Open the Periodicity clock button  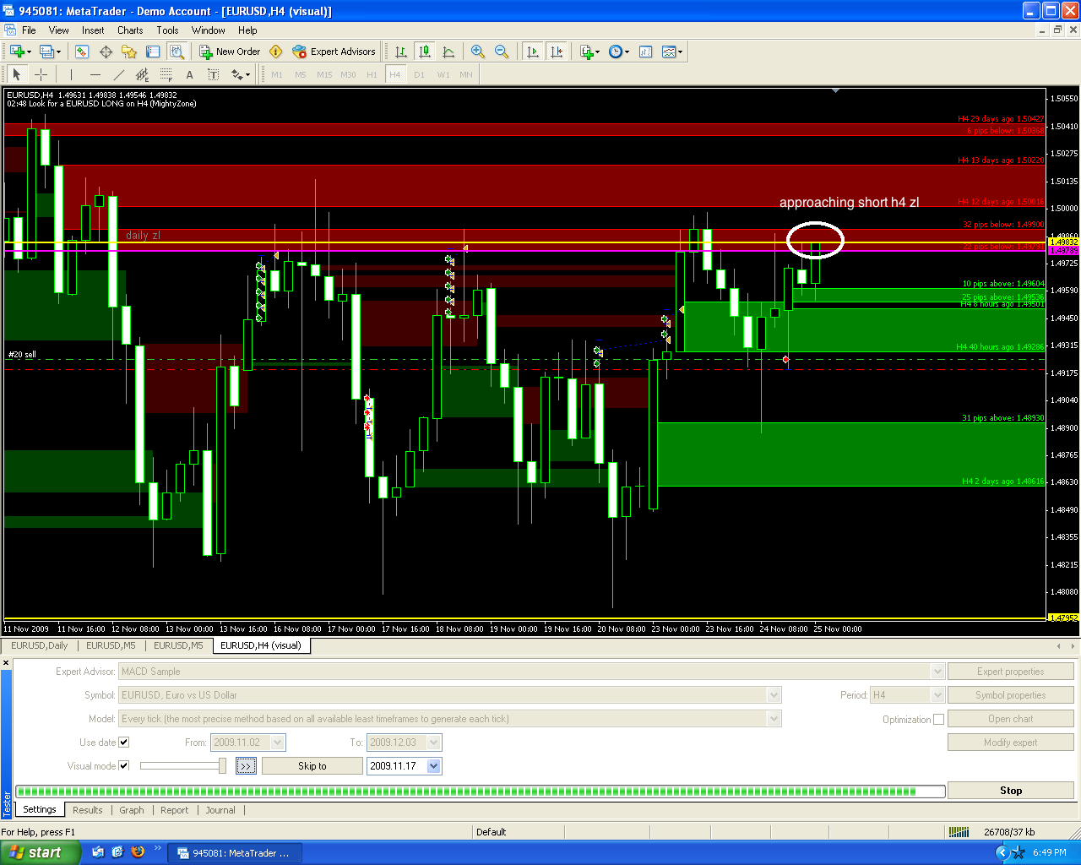click(619, 52)
